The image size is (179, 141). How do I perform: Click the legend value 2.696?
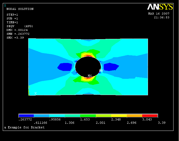tap(132, 123)
